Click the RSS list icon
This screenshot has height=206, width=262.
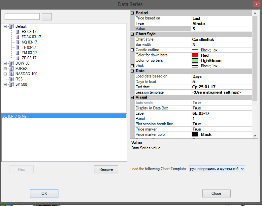pos(11,79)
